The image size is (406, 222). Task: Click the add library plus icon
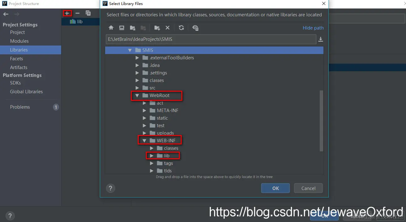click(x=67, y=13)
